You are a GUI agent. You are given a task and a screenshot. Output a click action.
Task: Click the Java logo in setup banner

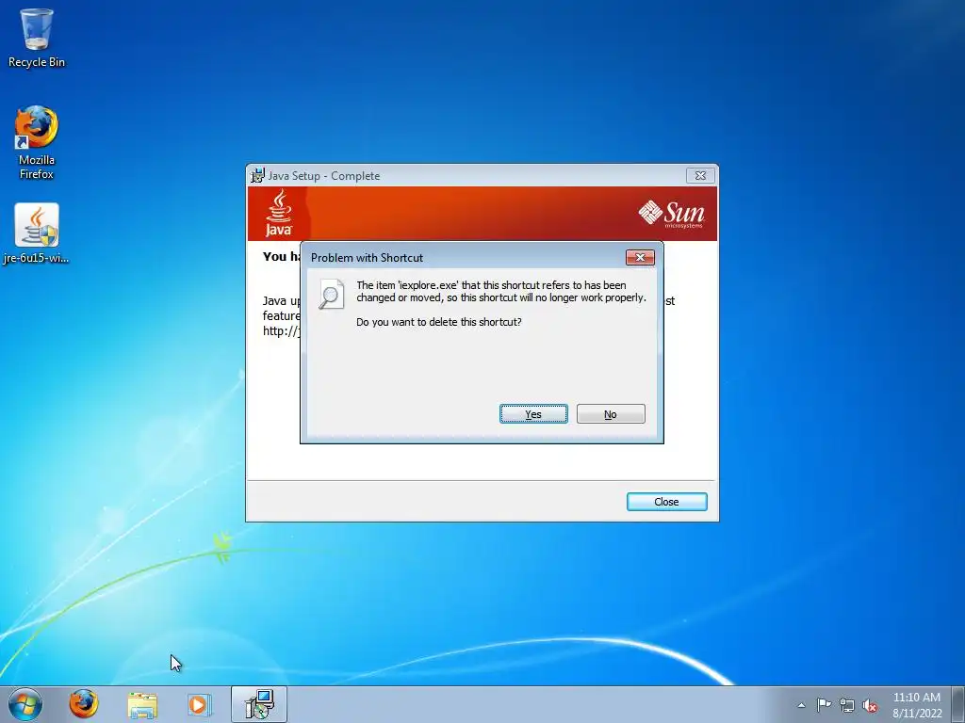point(279,213)
